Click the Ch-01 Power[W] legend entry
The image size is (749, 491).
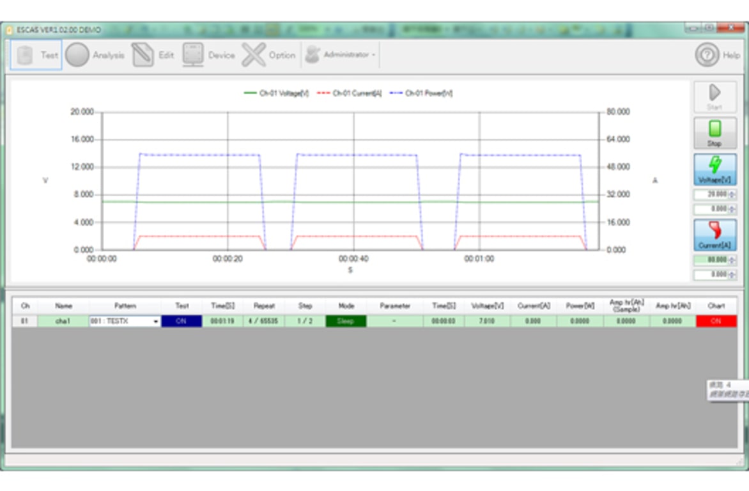(421, 93)
